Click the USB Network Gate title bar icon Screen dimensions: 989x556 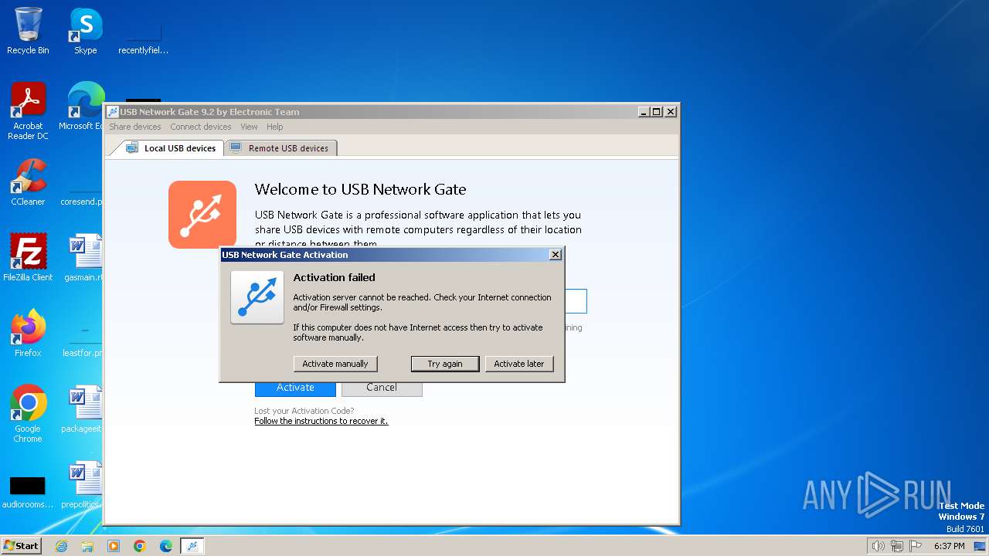(113, 112)
